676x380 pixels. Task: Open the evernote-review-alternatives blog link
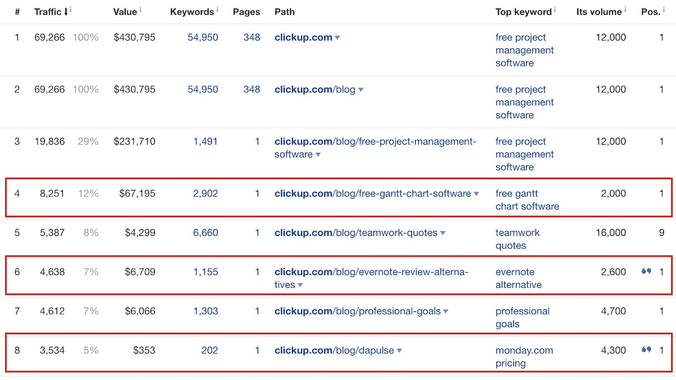coord(371,278)
